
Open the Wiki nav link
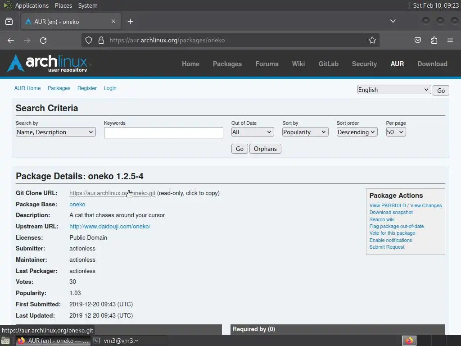298,64
